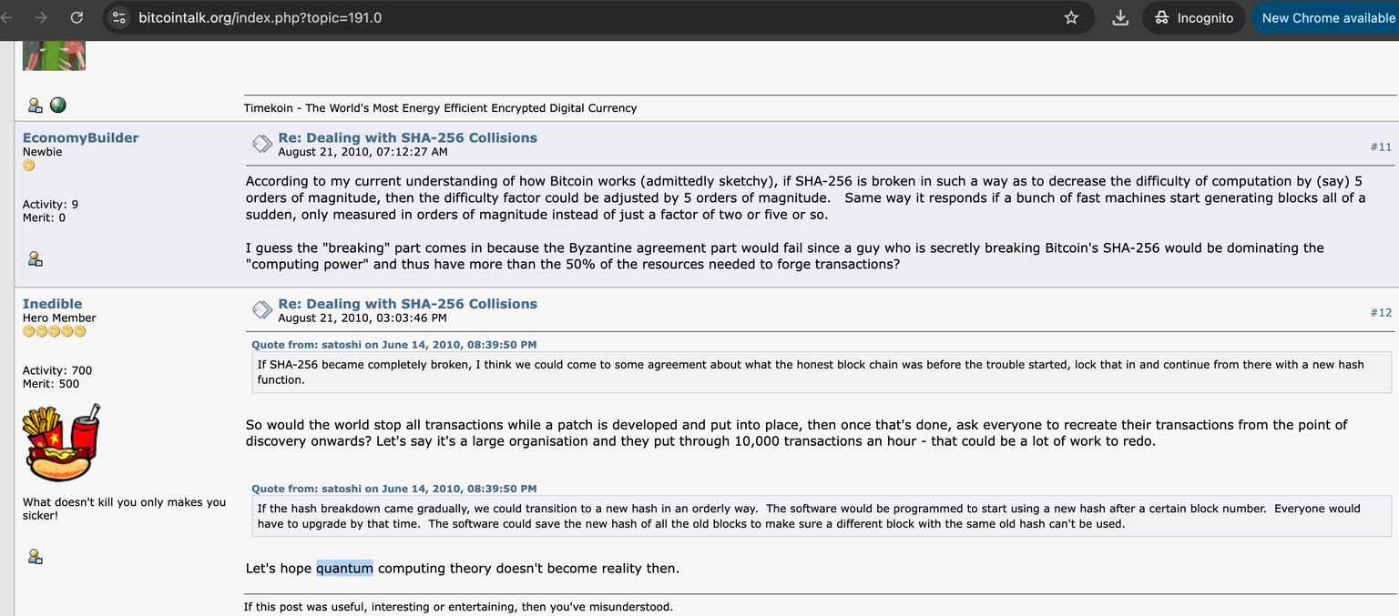Click Inedible's fast food avatar image

(x=61, y=443)
